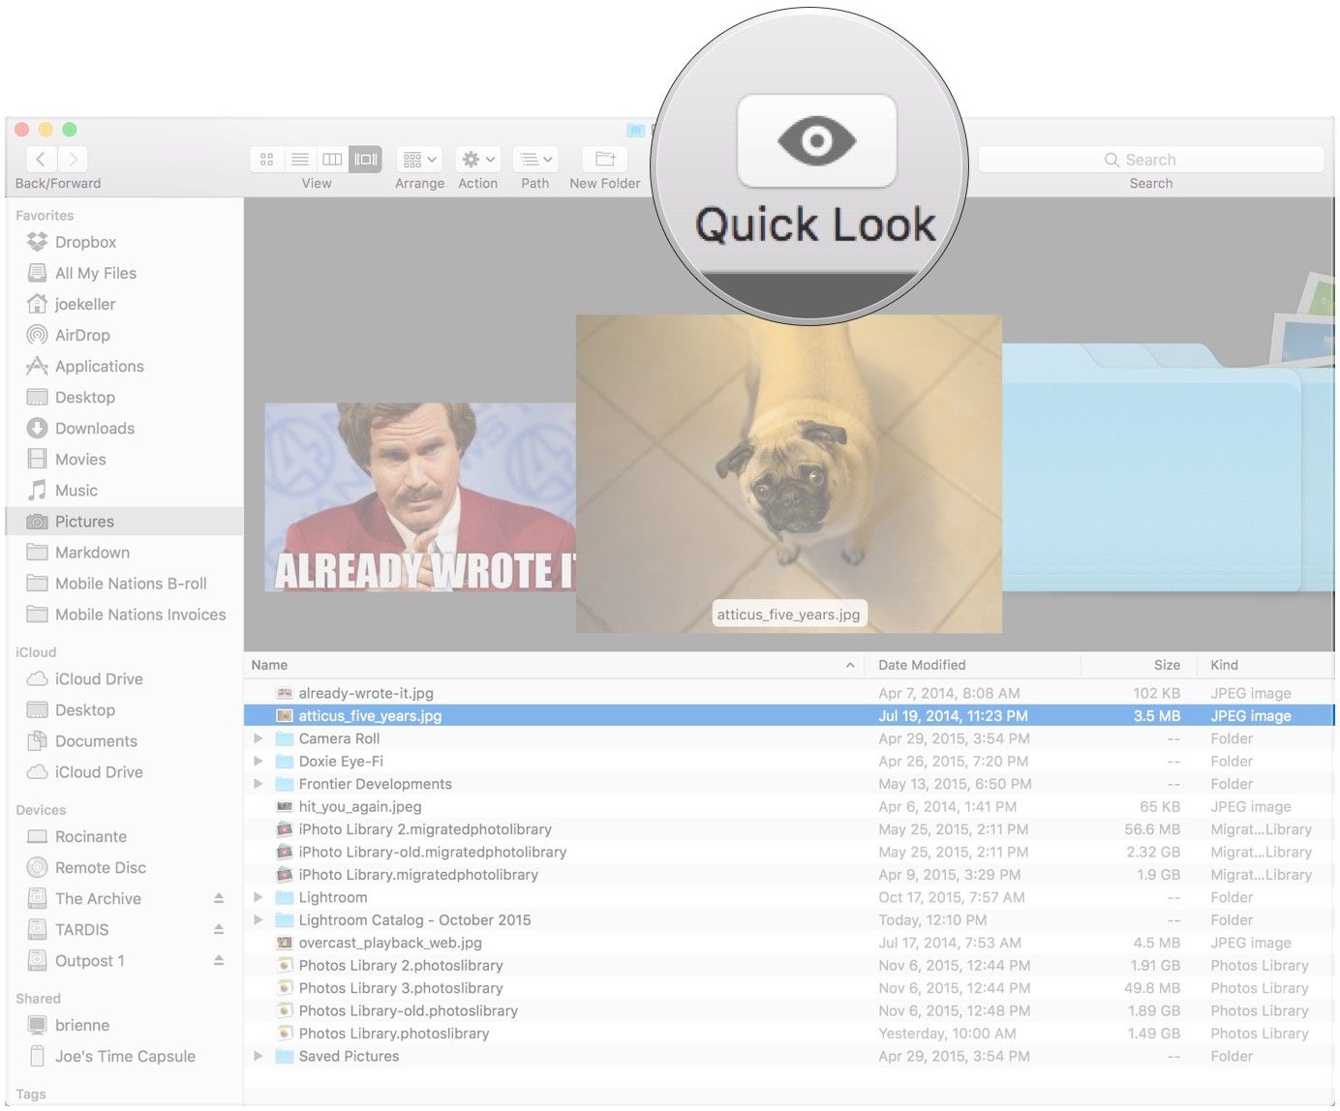
Task: Select Cover Flow view button
Action: coord(366,160)
